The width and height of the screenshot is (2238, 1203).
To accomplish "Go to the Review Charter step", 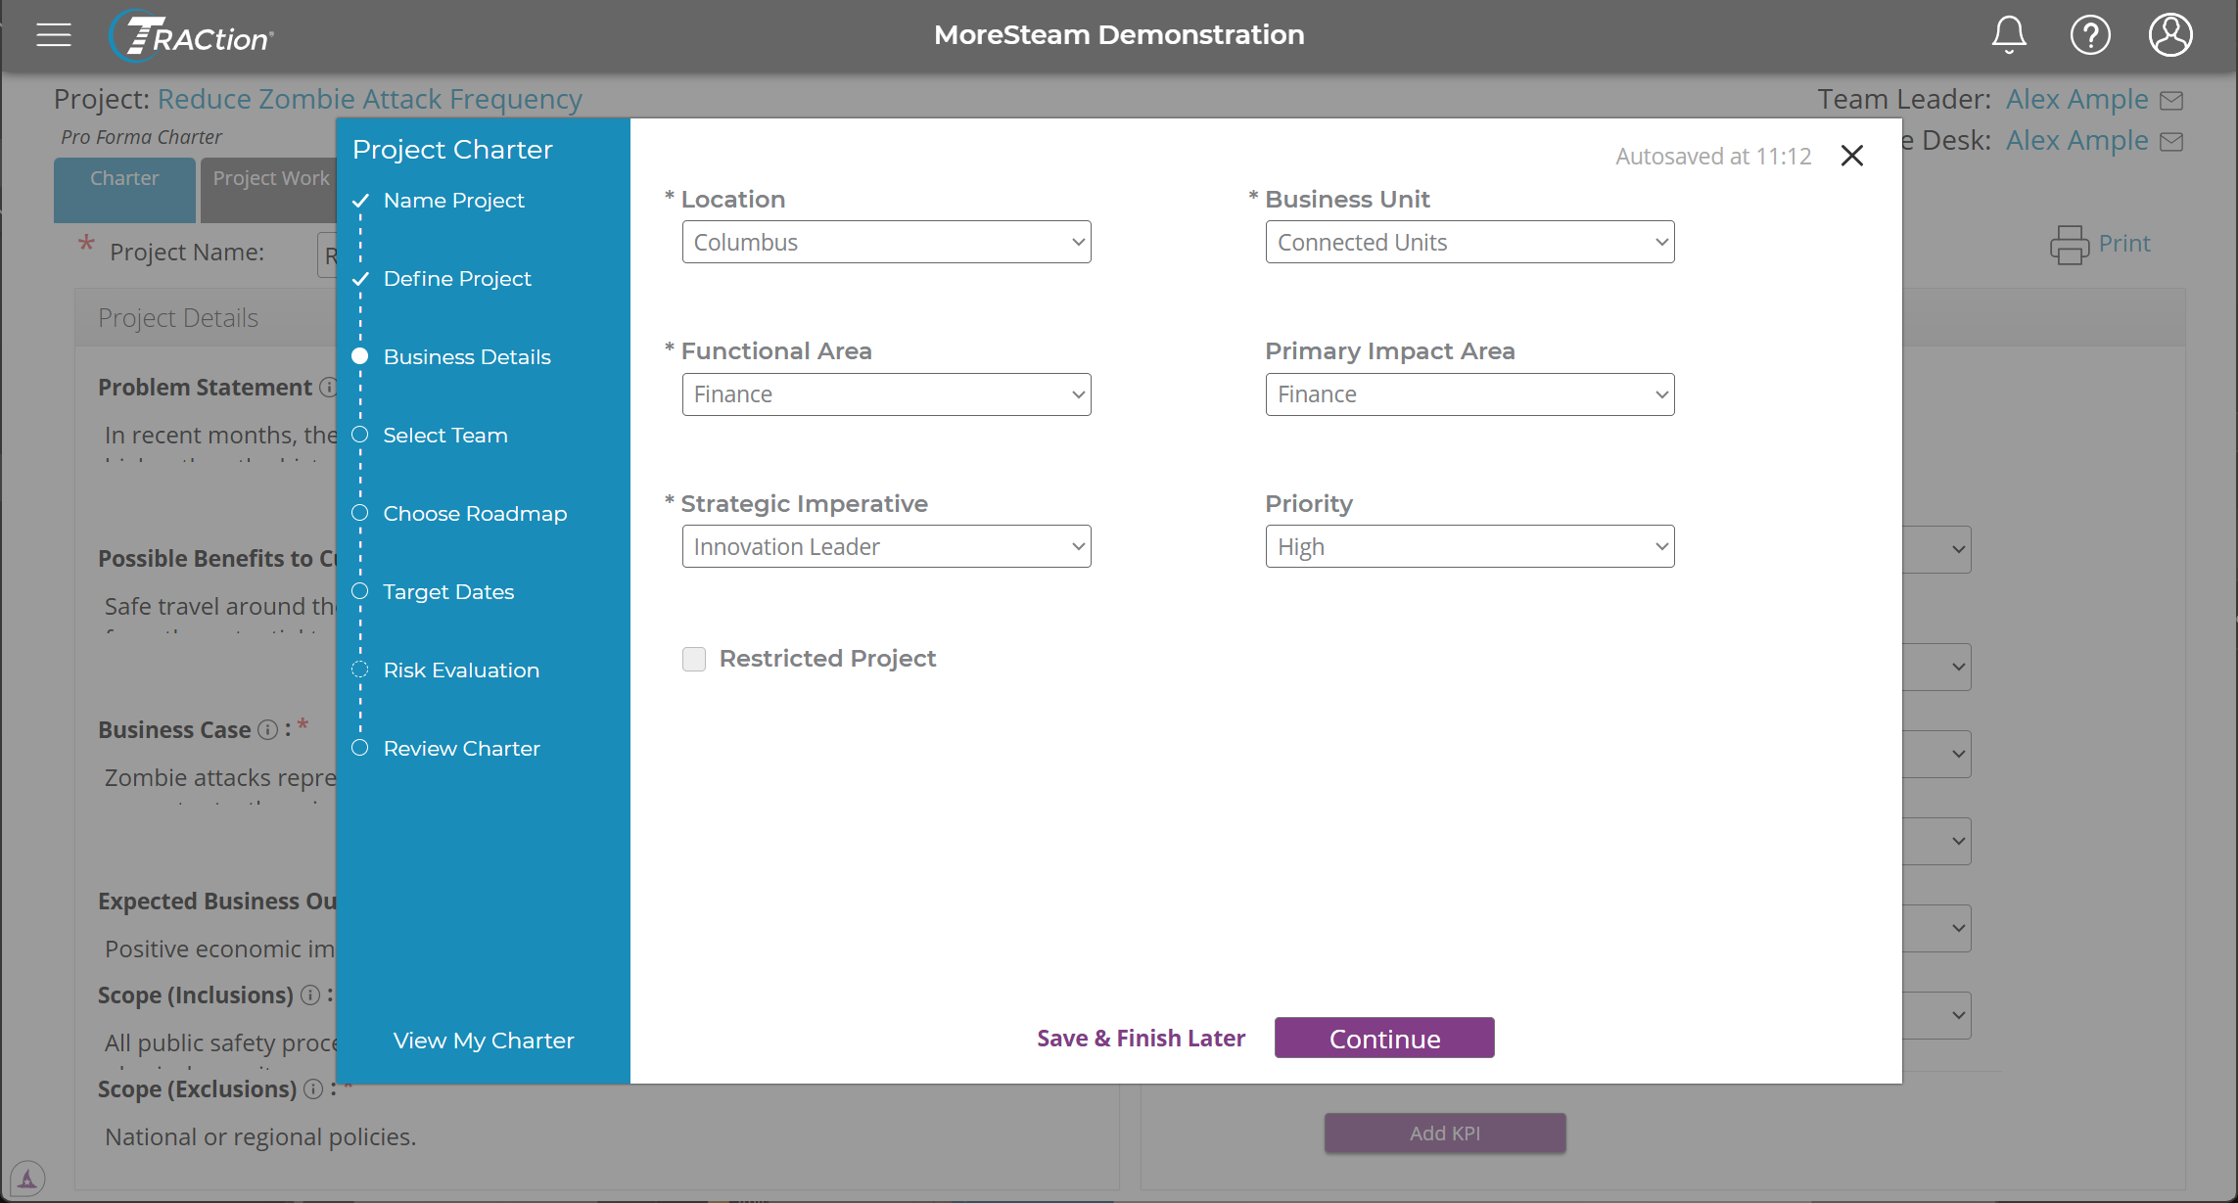I will coord(461,749).
